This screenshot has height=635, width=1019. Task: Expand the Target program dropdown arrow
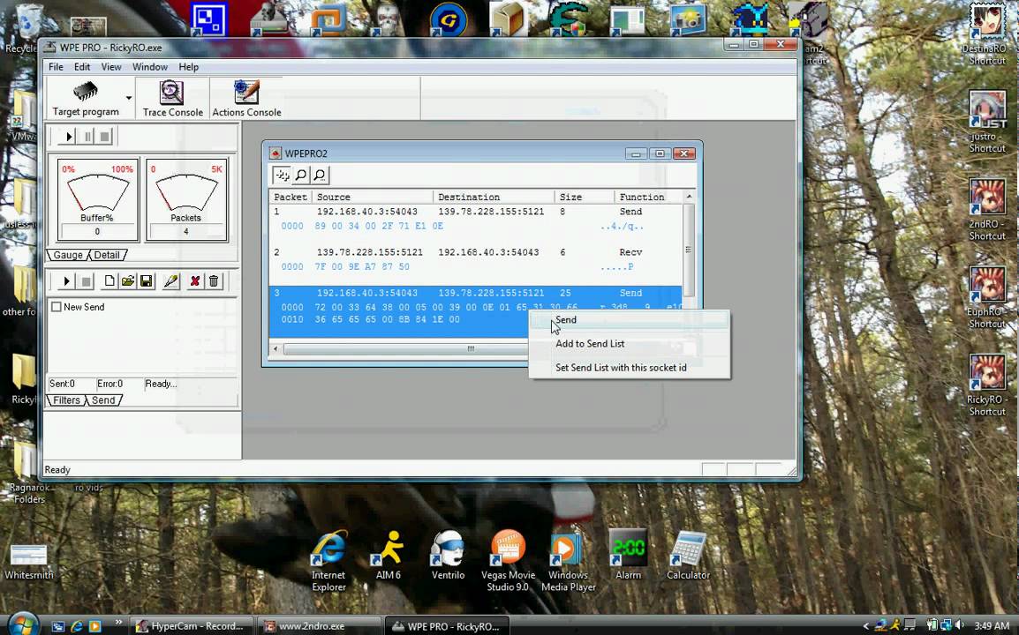point(129,98)
